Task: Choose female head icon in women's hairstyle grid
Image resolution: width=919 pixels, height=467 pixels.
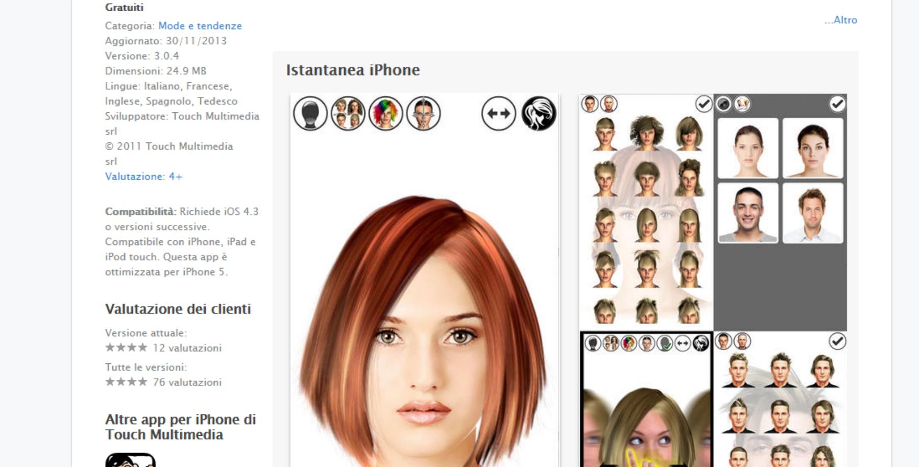Action: point(590,104)
